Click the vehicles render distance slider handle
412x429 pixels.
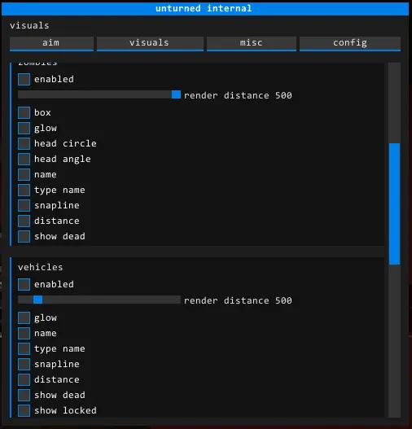(37, 300)
